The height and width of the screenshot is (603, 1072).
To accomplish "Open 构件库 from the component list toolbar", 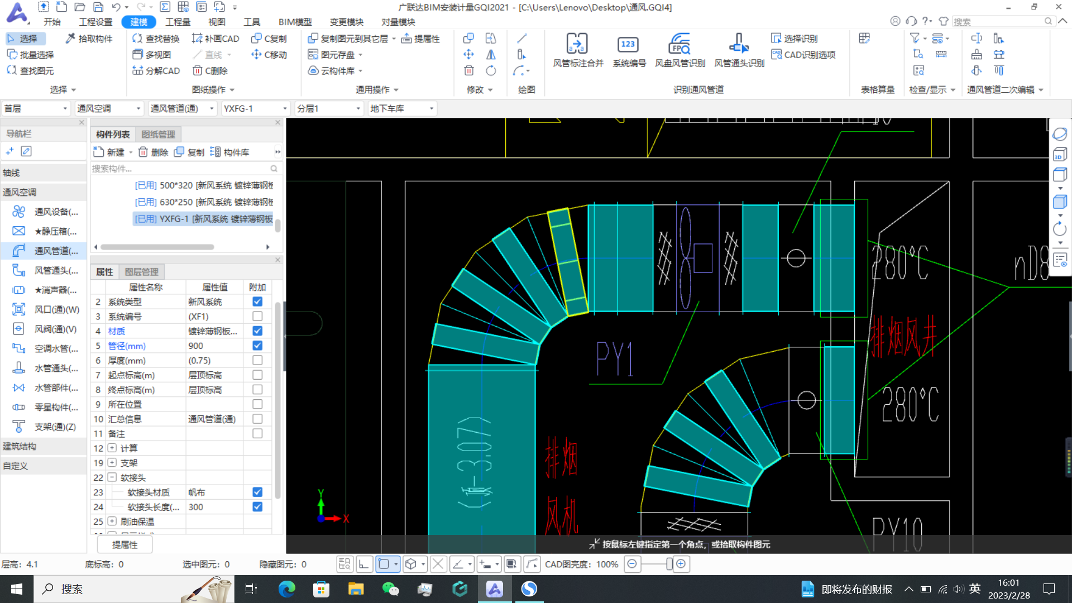I will 230,152.
